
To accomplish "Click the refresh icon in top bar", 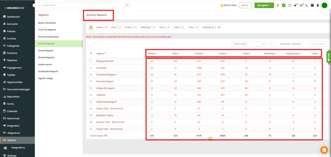I will 278,5.
